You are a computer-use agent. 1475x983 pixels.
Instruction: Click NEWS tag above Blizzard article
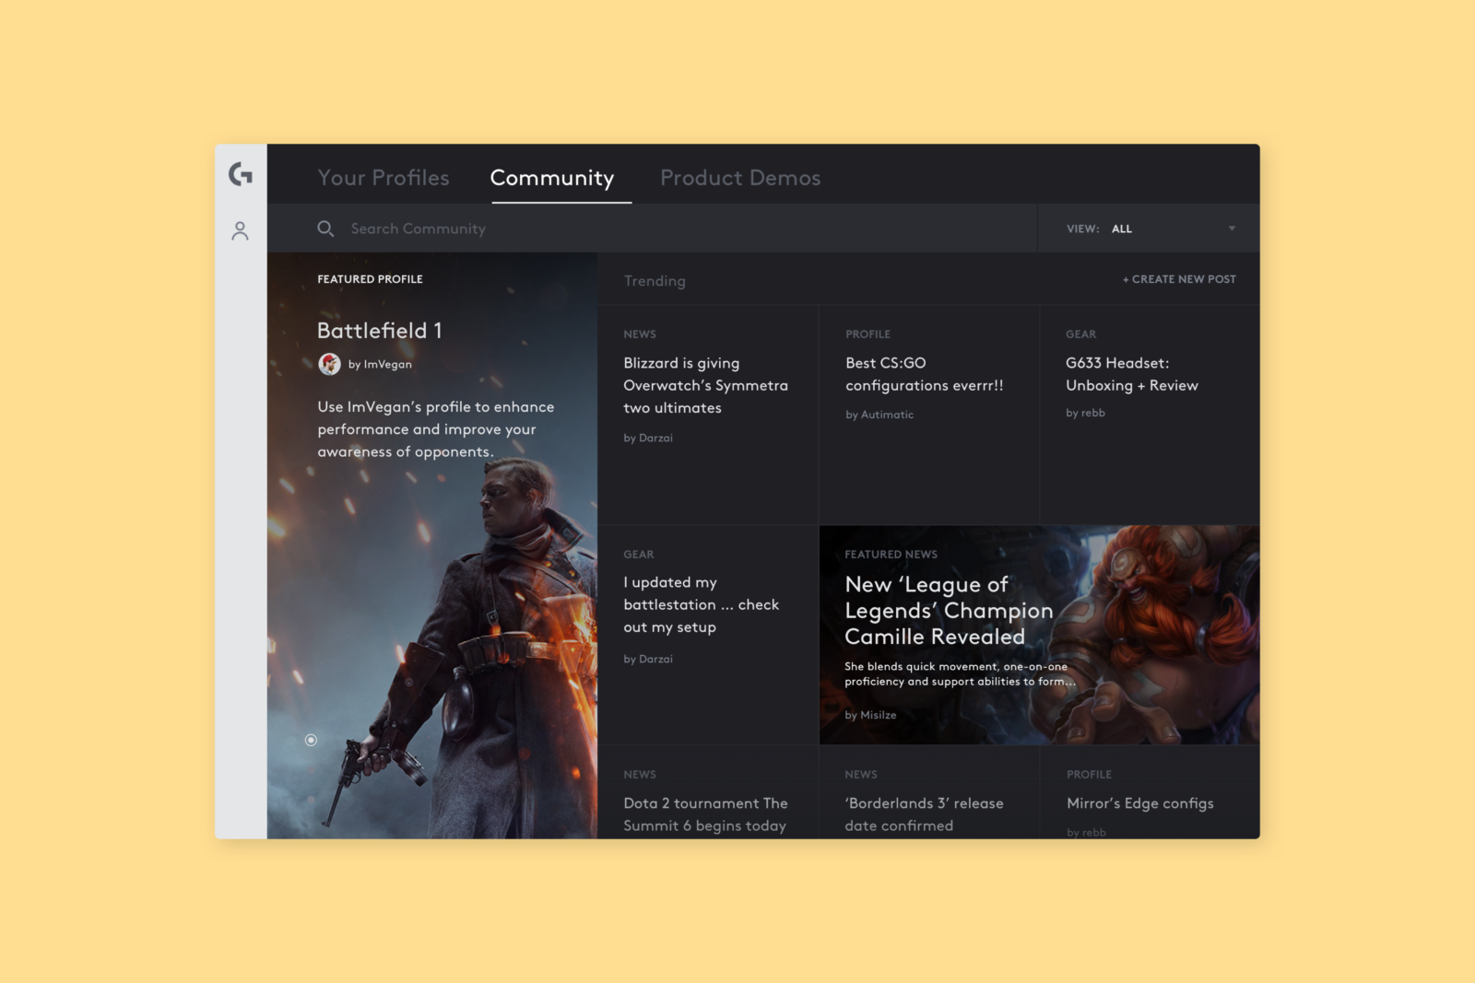(x=640, y=334)
